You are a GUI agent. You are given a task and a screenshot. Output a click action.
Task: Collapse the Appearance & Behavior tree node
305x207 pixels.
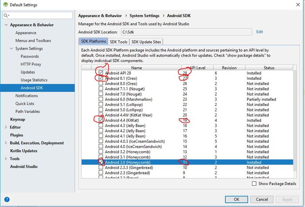[6, 25]
